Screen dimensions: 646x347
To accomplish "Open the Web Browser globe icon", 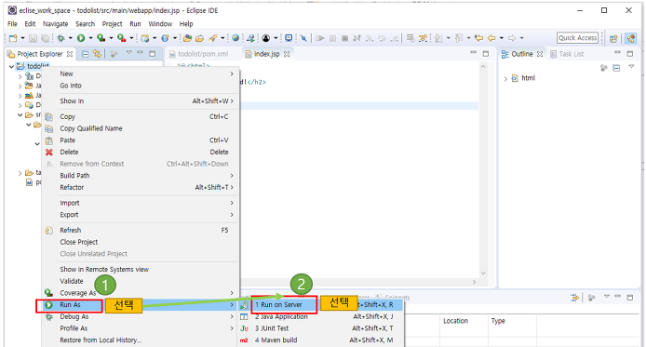I will [x=236, y=38].
